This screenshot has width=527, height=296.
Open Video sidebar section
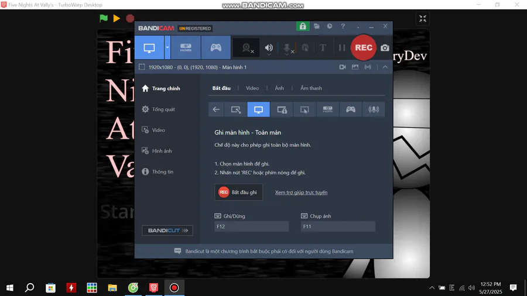[153, 130]
